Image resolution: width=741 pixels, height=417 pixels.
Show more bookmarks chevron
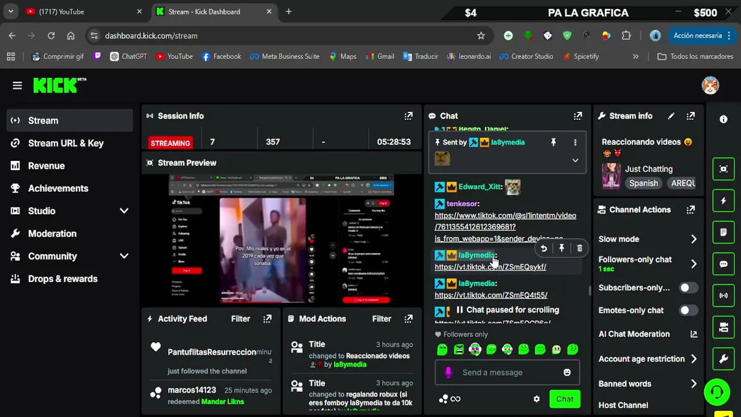(636, 57)
